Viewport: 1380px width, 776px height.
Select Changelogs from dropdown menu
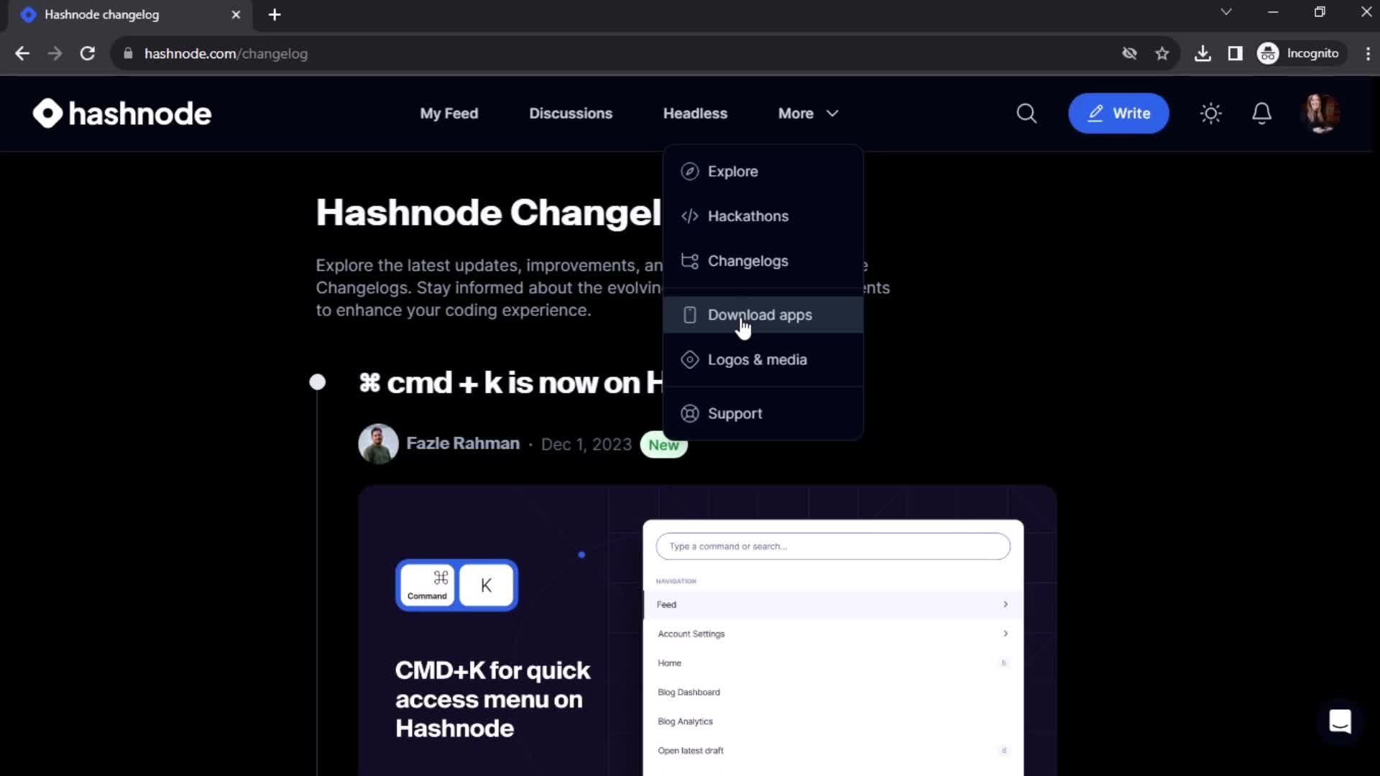749,259
